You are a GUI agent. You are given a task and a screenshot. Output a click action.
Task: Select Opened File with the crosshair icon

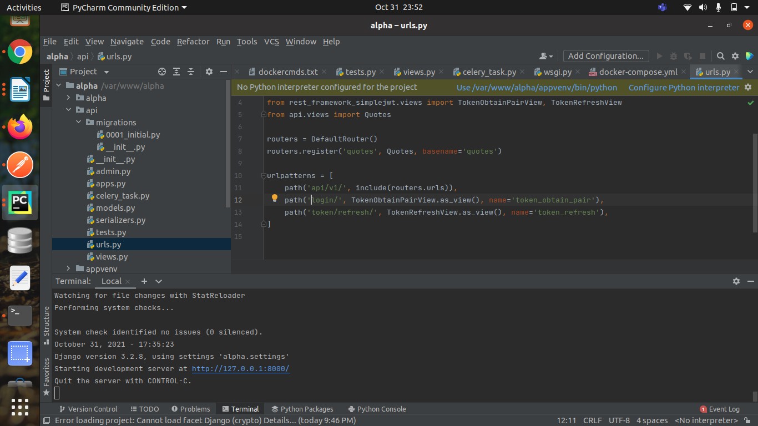click(x=162, y=72)
